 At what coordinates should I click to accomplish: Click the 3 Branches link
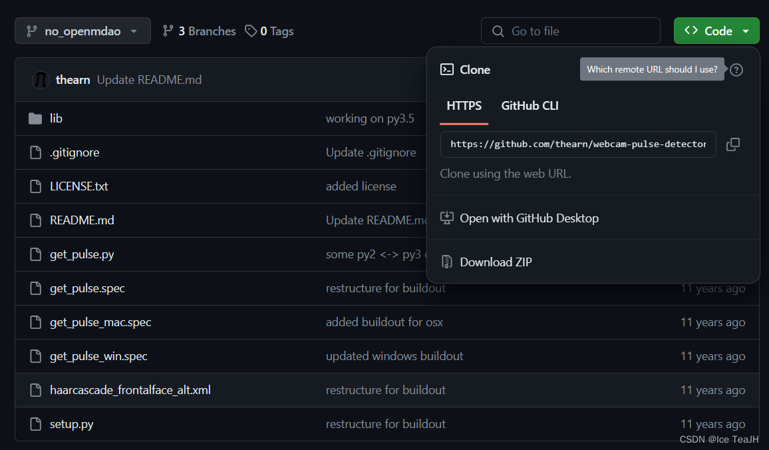[199, 31]
